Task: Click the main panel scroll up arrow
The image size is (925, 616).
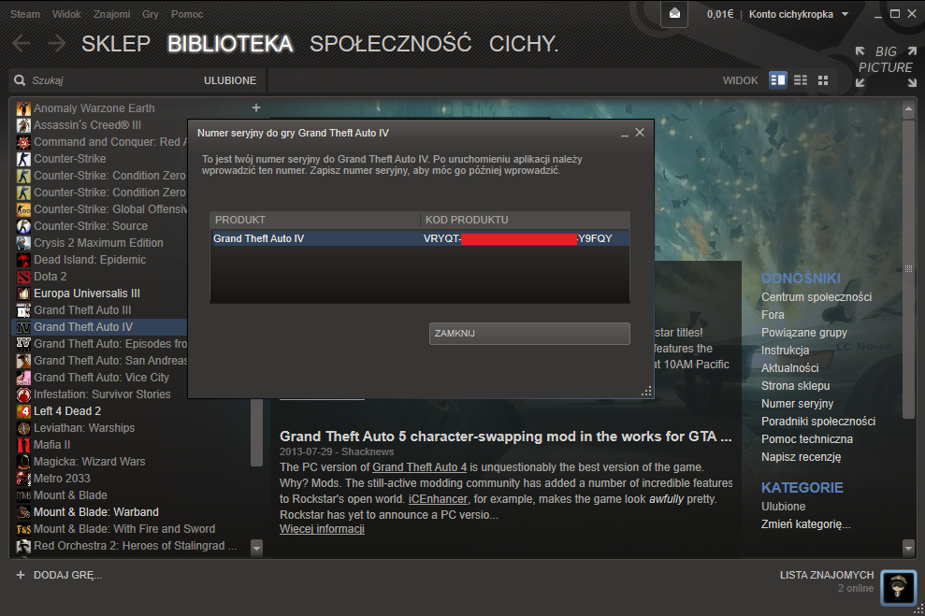Action: coord(908,109)
